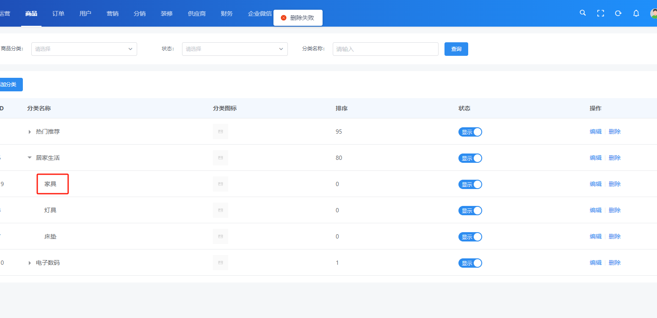Open the 用户 top menu

(x=86, y=14)
